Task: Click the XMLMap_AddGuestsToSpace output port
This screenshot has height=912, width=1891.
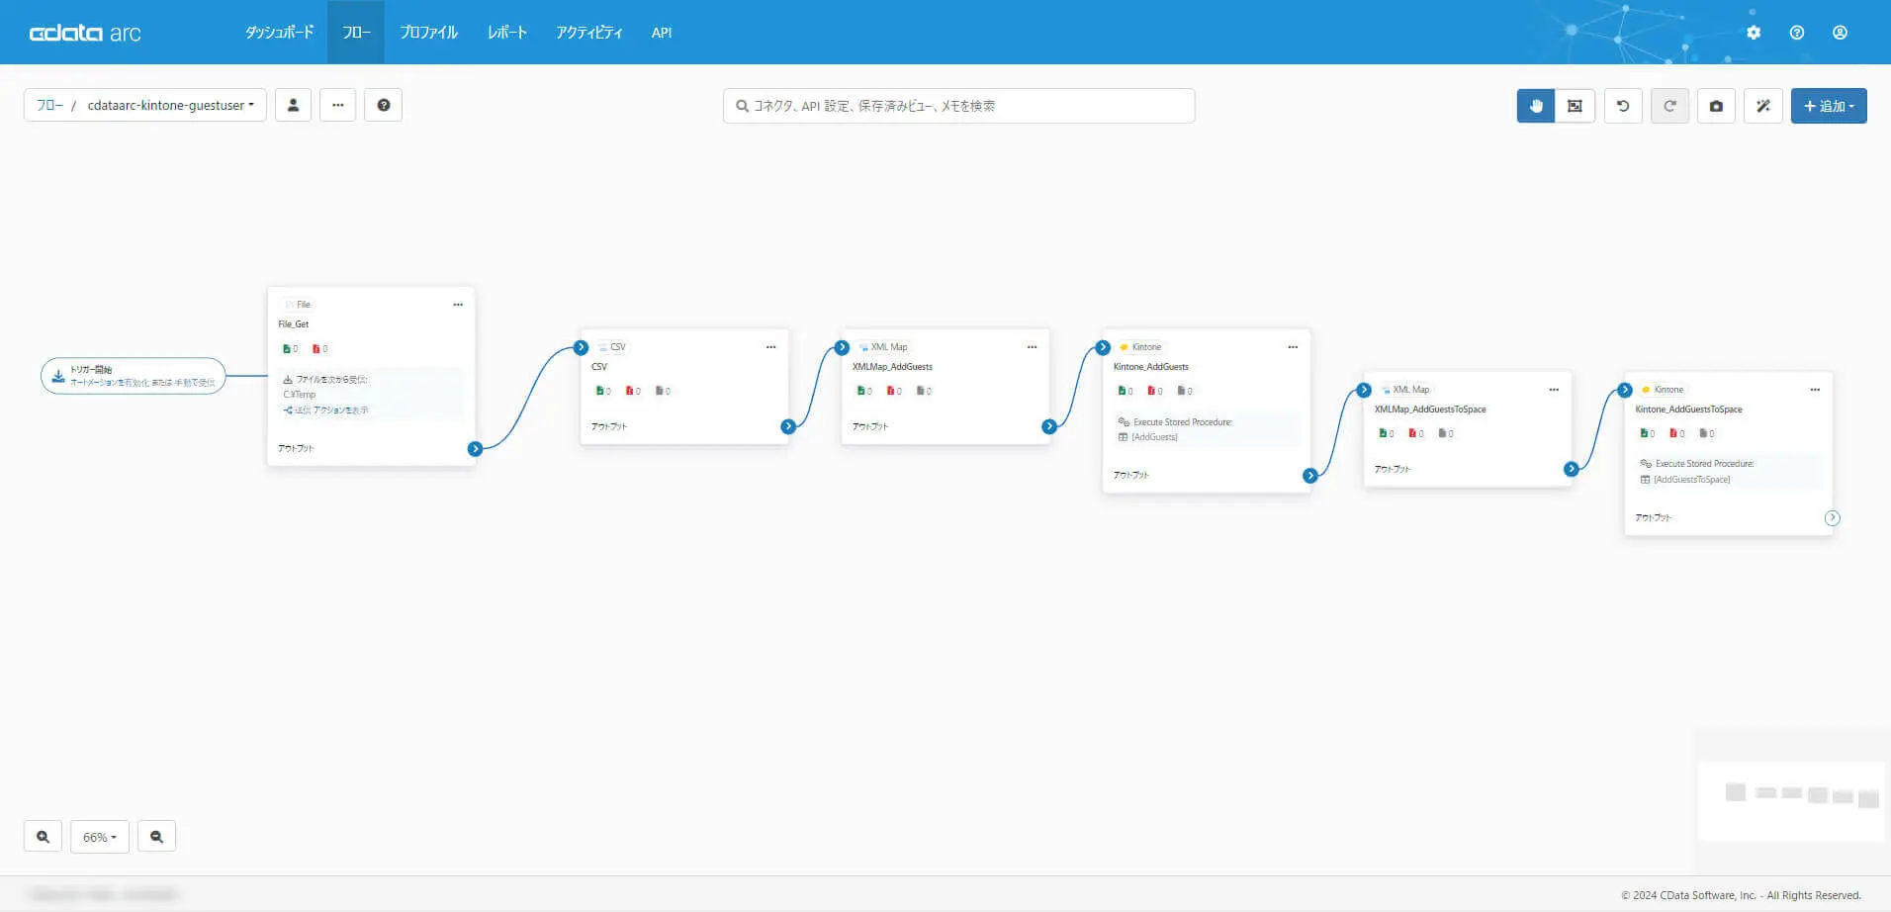Action: [1572, 469]
